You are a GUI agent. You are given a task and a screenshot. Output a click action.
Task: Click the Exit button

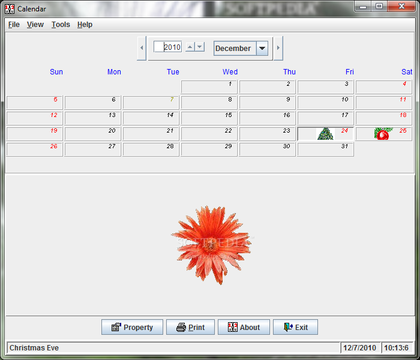295,327
